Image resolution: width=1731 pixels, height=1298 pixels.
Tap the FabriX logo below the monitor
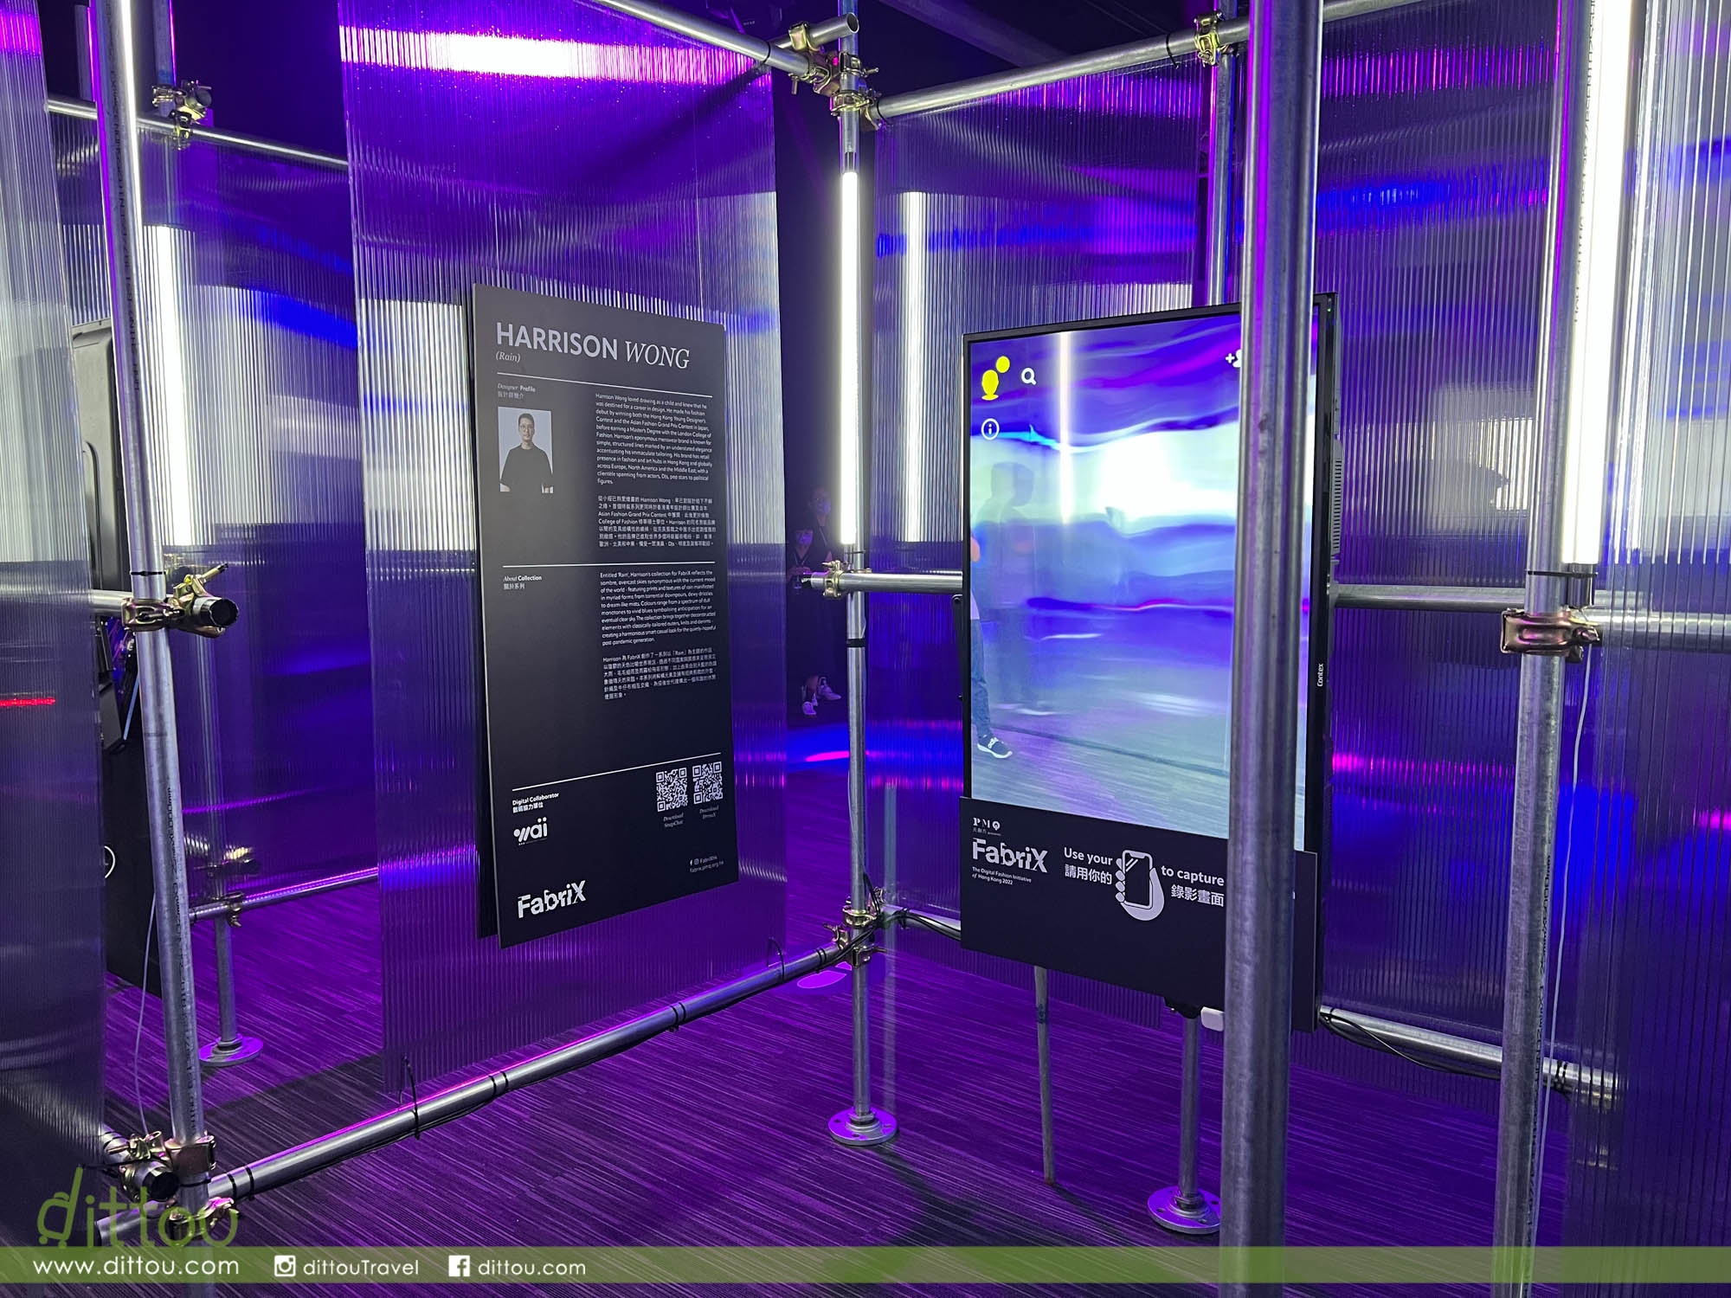pyautogui.click(x=1009, y=855)
